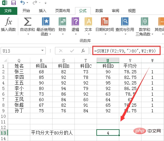The height and width of the screenshot is (141, 164).
Task: Open the 查找与引用 magnifier book icon
Action: click(x=125, y=22)
